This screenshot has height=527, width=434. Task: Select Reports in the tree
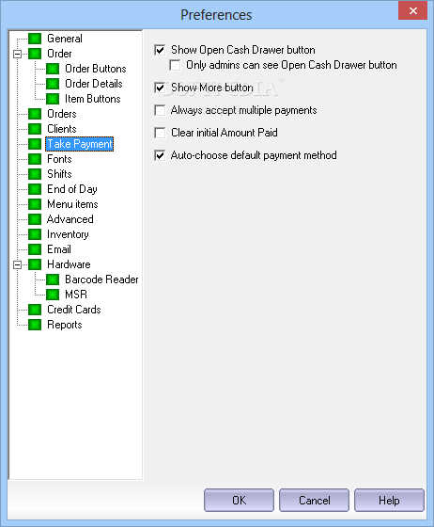pos(65,325)
